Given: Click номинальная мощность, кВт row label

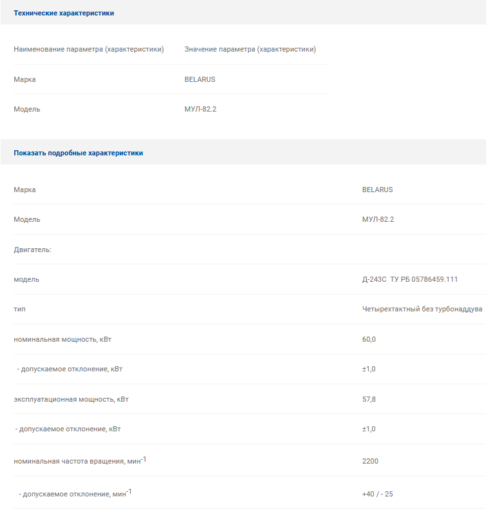Looking at the screenshot, I should click(63, 339).
